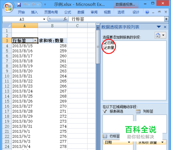Open the 行标签 filter dropdown in A3
This screenshot has height=150, width=171.
35,40
